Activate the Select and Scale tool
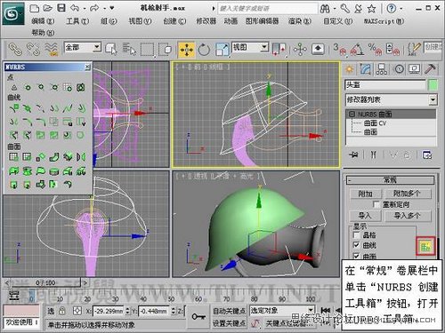 [222, 50]
